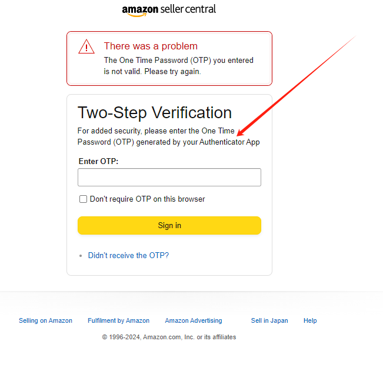Click inside the Enter OTP field

[169, 177]
